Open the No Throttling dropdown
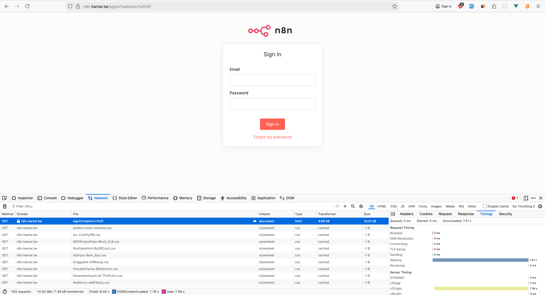The image size is (545, 295). click(524, 206)
